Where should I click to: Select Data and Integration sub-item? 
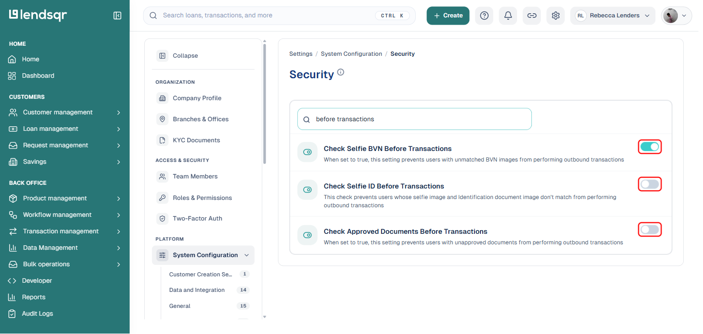click(209, 290)
